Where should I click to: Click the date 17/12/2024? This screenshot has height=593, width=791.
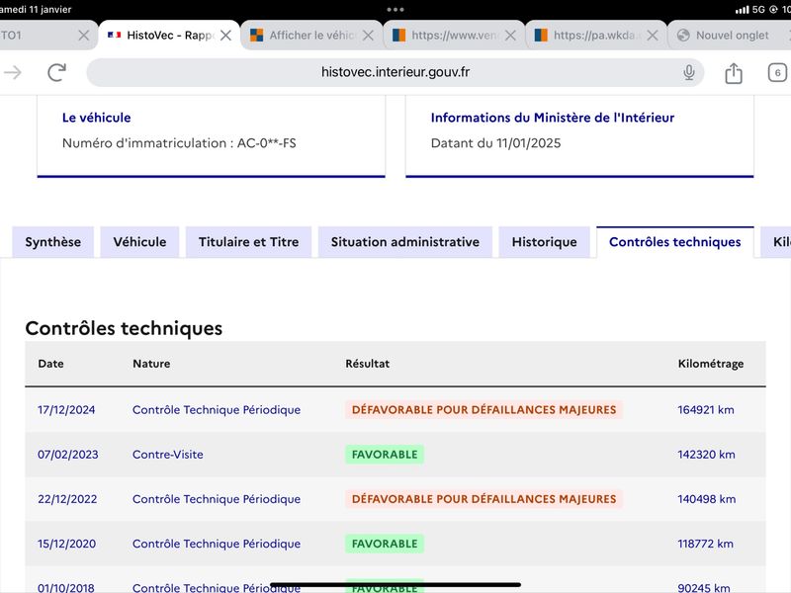[x=66, y=410]
